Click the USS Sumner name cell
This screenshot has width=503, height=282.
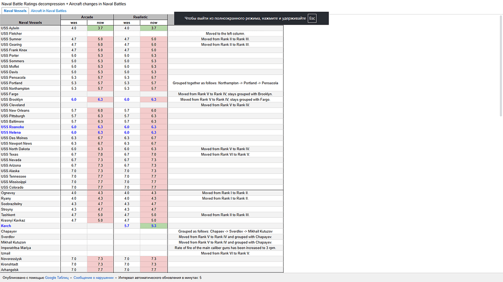[30, 39]
